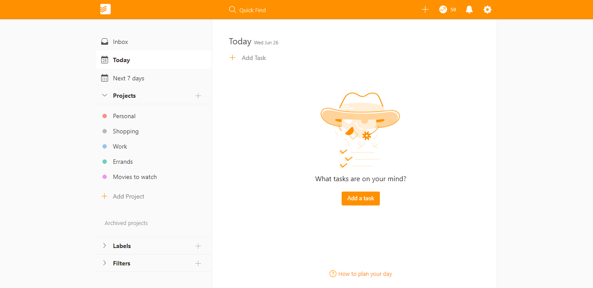Image resolution: width=593 pixels, height=288 pixels.
Task: Click the cowboy hat illustration
Action: click(360, 130)
